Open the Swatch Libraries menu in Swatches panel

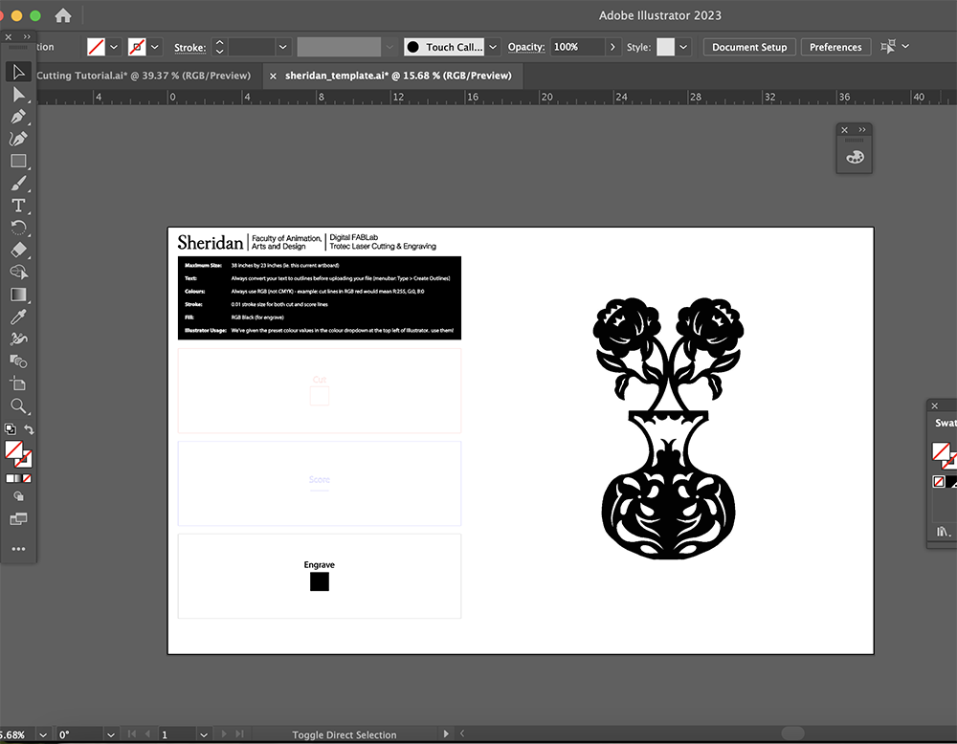coord(942,531)
